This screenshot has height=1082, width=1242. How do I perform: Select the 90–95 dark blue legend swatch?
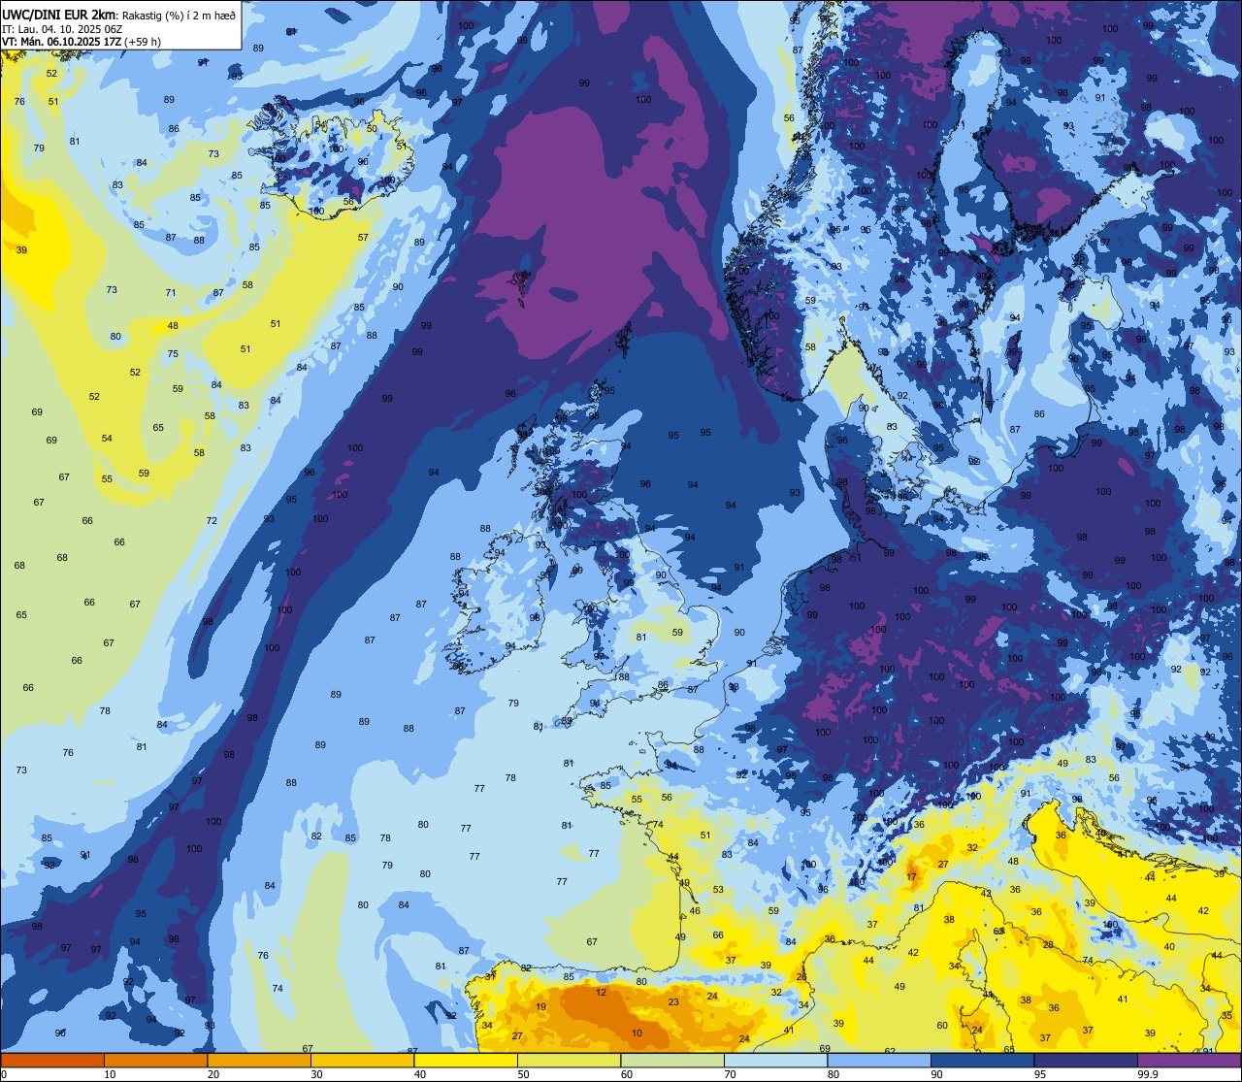click(x=982, y=1060)
